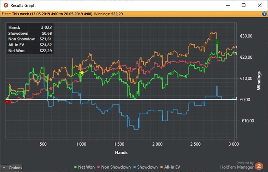Click the 3 000 hands axis tick label

[234, 144]
